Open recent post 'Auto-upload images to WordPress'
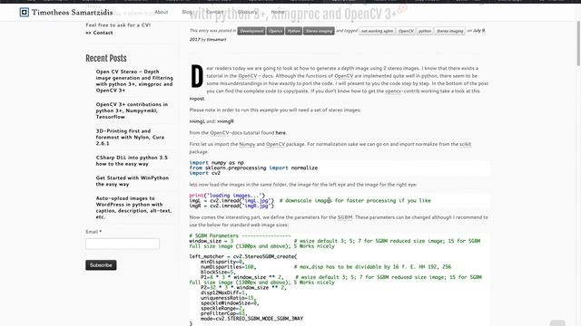Image resolution: width=581 pixels, height=326 pixels. point(133,207)
